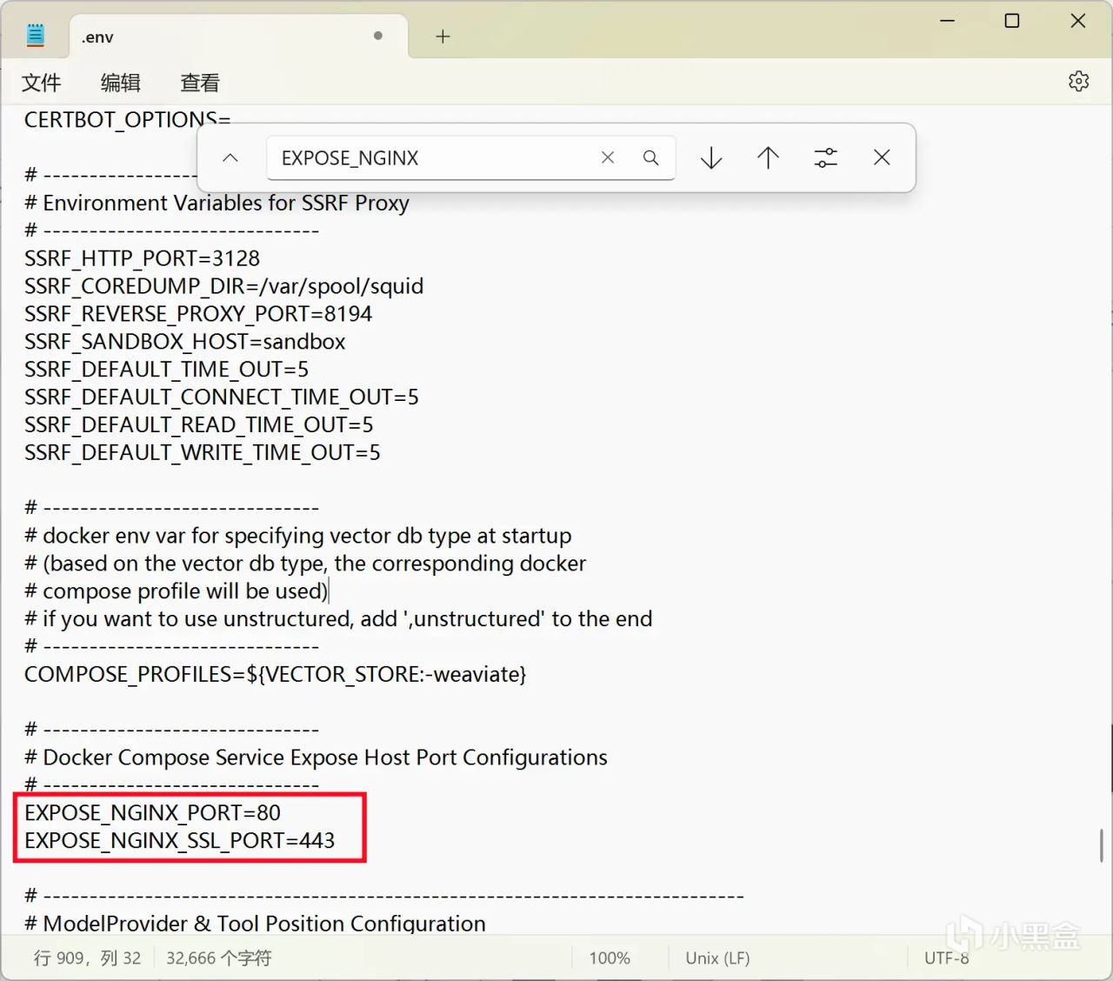This screenshot has width=1113, height=981.
Task: Open the 文件 menu
Action: click(x=42, y=83)
